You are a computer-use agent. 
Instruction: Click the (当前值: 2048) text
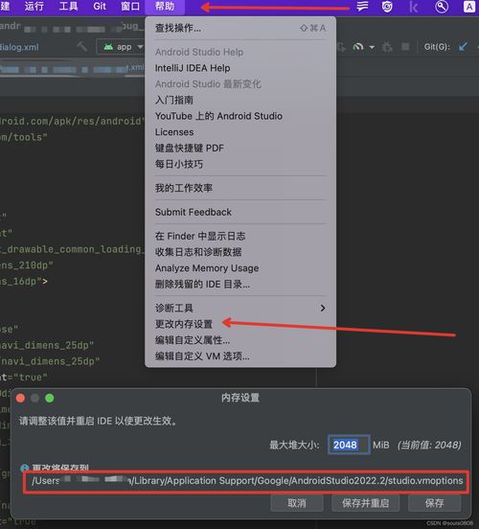429,445
